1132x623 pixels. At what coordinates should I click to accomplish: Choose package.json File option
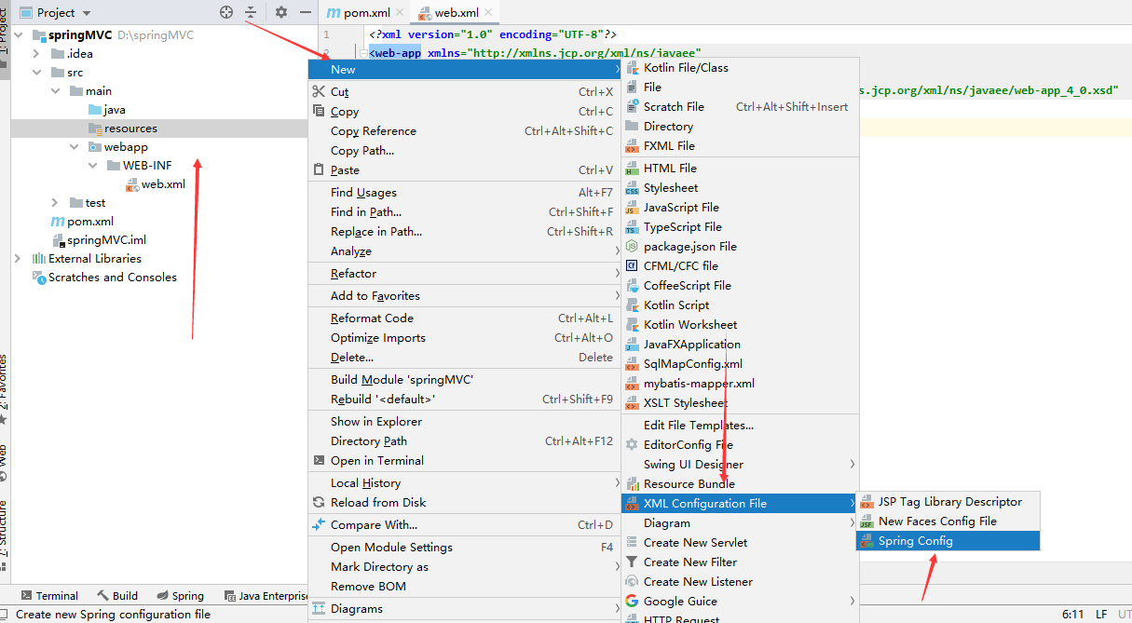740,247
